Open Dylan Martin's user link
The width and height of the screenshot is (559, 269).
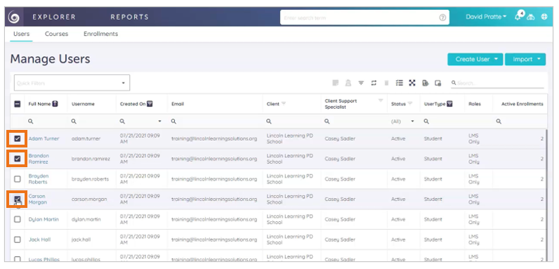coord(44,219)
